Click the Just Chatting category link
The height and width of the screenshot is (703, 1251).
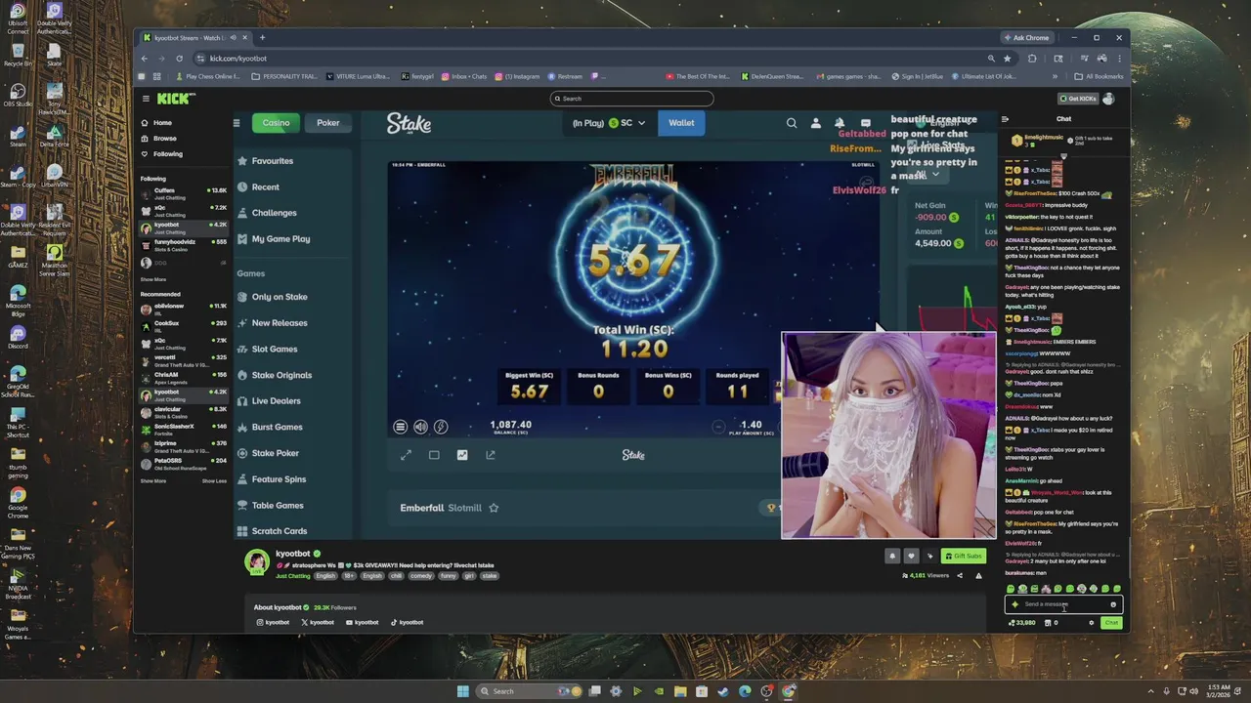point(292,576)
